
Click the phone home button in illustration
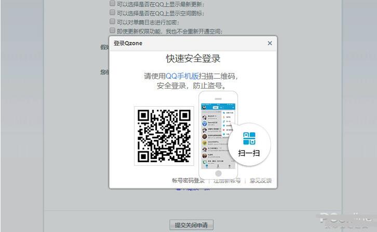click(x=218, y=173)
